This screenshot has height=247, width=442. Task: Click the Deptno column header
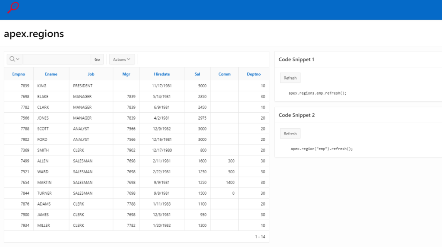pyautogui.click(x=254, y=74)
